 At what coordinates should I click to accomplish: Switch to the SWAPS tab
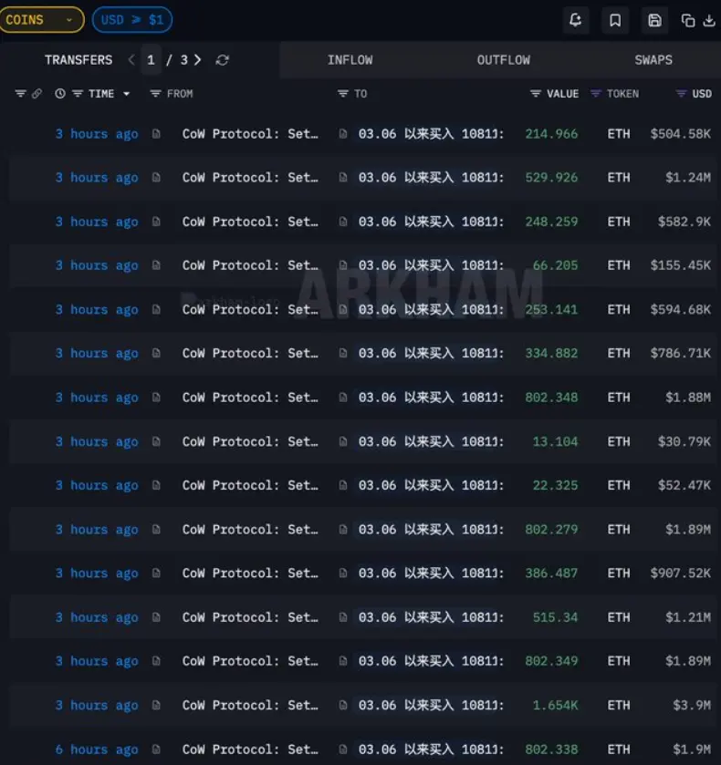point(653,60)
